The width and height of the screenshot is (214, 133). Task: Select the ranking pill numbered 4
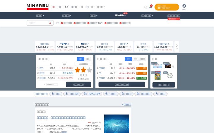tap(111, 94)
